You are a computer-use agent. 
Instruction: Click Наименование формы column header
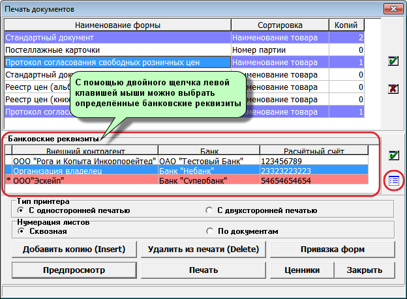coord(117,25)
